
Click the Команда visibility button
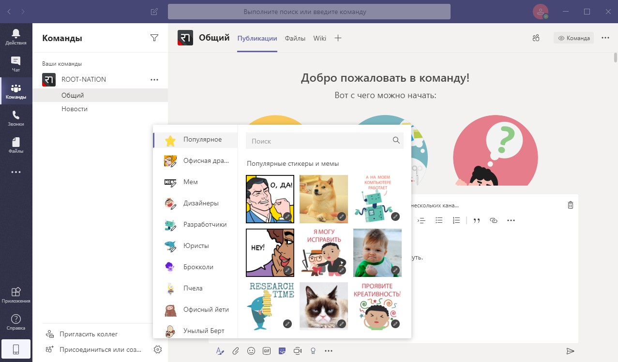573,38
